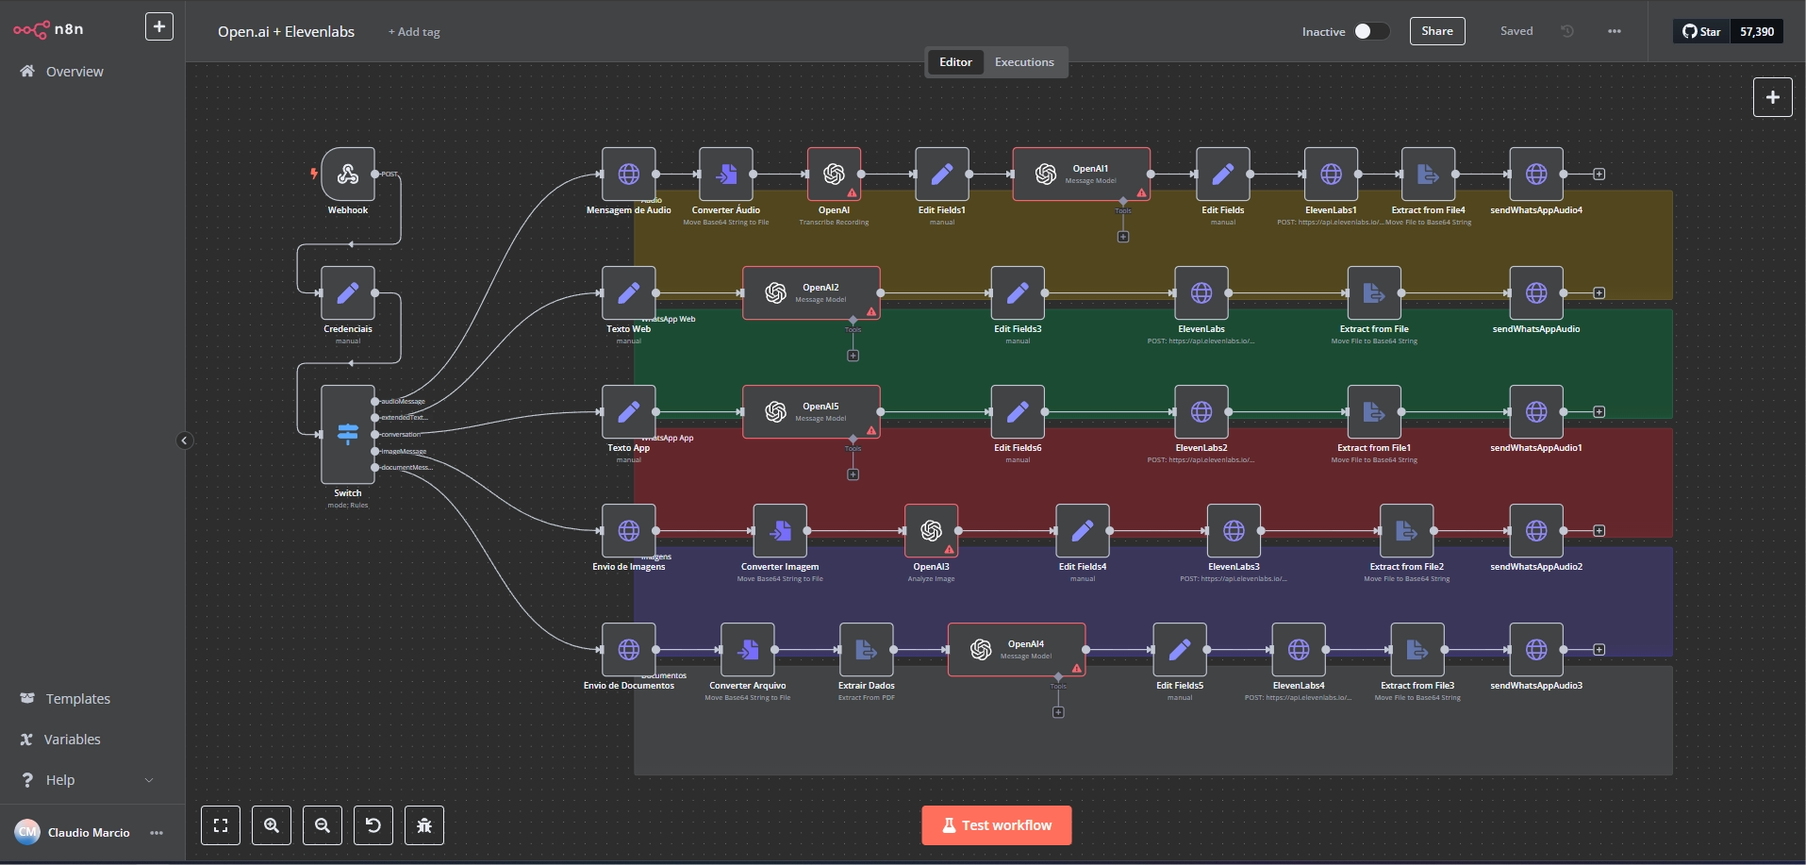This screenshot has height=865, width=1806.
Task: Click the Switch audioMessage output connector
Action: pyautogui.click(x=375, y=402)
